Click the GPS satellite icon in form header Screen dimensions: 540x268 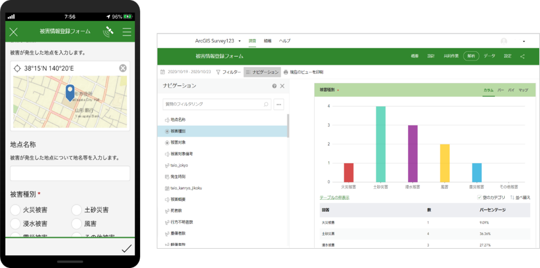(x=108, y=31)
